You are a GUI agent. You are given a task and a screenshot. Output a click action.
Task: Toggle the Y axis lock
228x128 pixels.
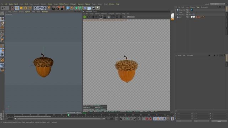(40, 8)
